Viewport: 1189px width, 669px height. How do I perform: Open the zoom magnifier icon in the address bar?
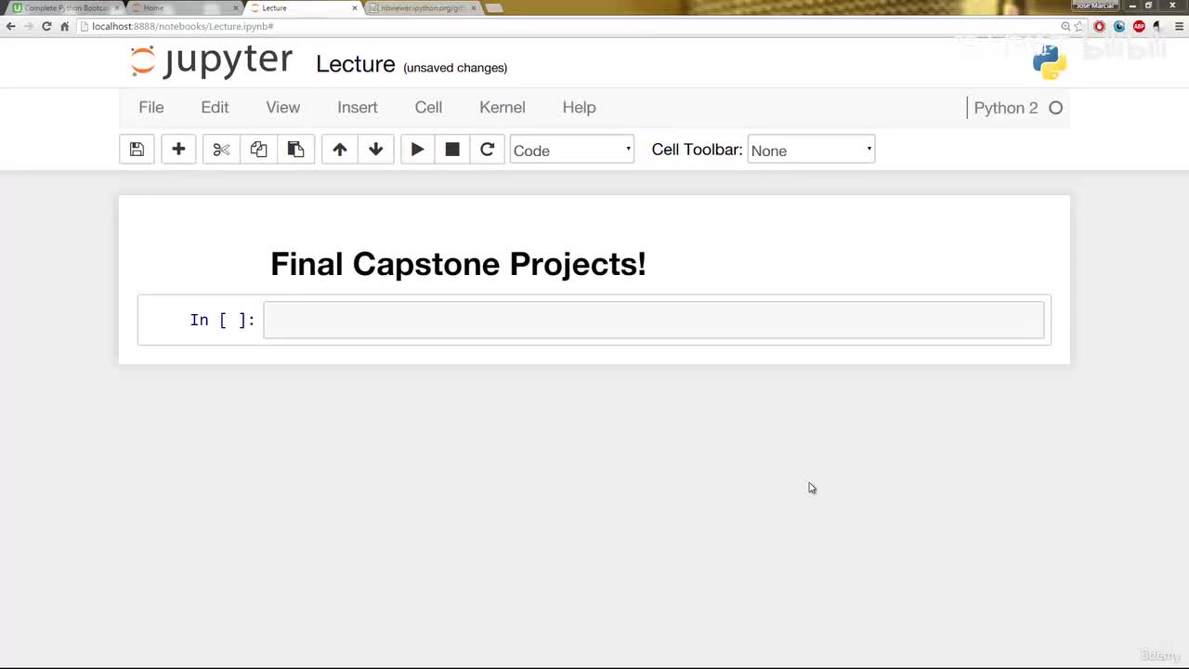(x=1065, y=26)
